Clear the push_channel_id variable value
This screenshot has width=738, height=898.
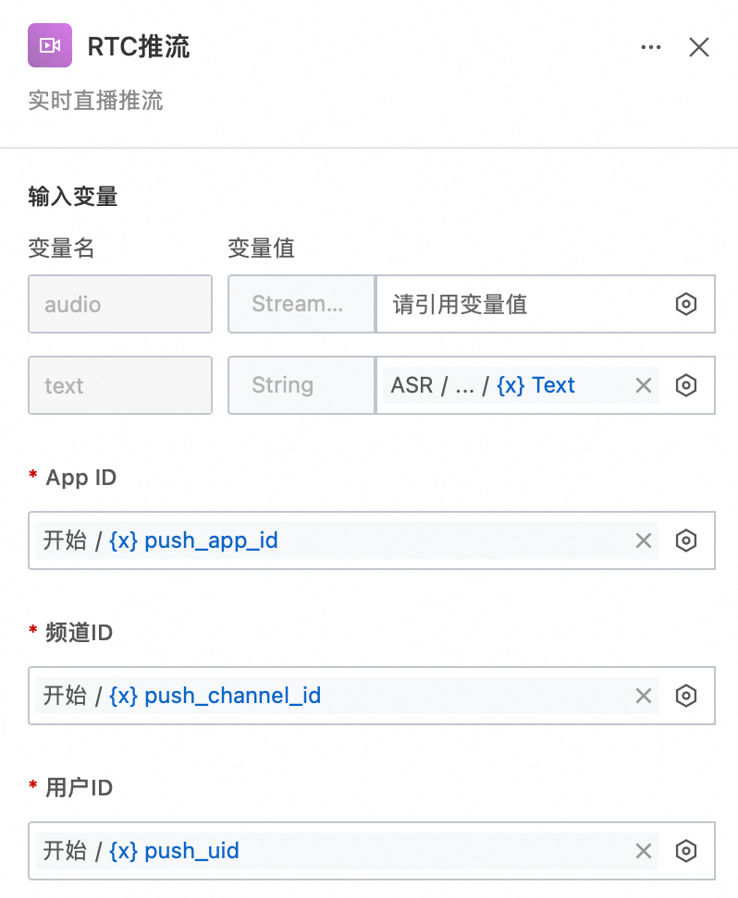[644, 696]
